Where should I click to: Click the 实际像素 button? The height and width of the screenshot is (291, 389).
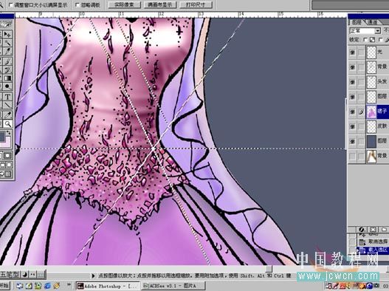125,4
